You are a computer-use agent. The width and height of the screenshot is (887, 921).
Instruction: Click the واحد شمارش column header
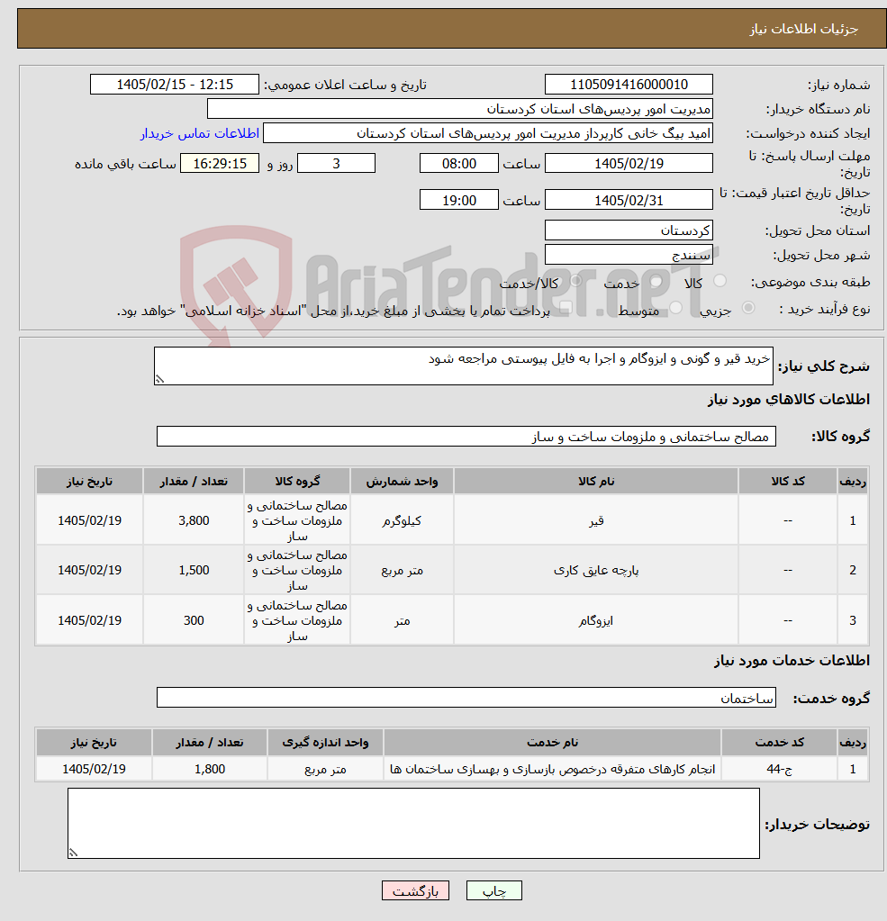402,481
